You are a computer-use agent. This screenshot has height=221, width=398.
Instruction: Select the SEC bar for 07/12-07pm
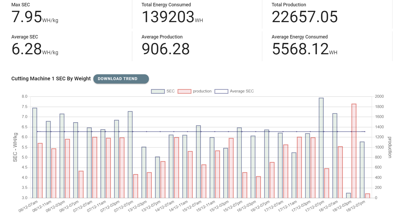pos(130,155)
